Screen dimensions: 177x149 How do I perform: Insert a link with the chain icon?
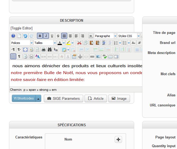click(x=92, y=56)
